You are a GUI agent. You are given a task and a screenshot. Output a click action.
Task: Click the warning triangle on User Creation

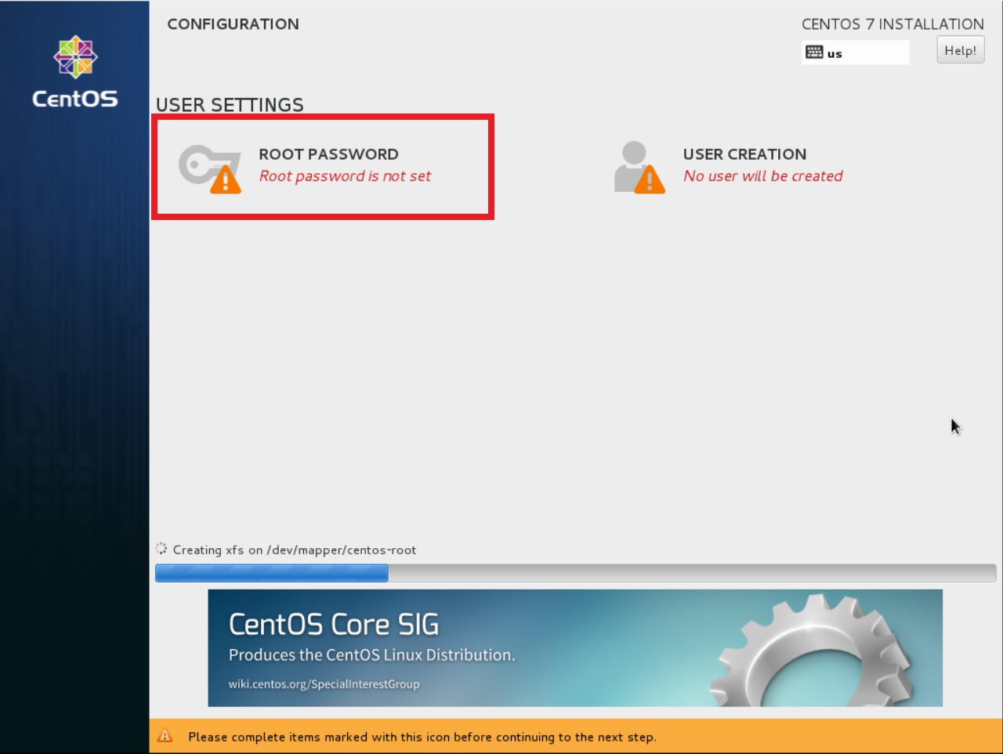[x=649, y=179]
